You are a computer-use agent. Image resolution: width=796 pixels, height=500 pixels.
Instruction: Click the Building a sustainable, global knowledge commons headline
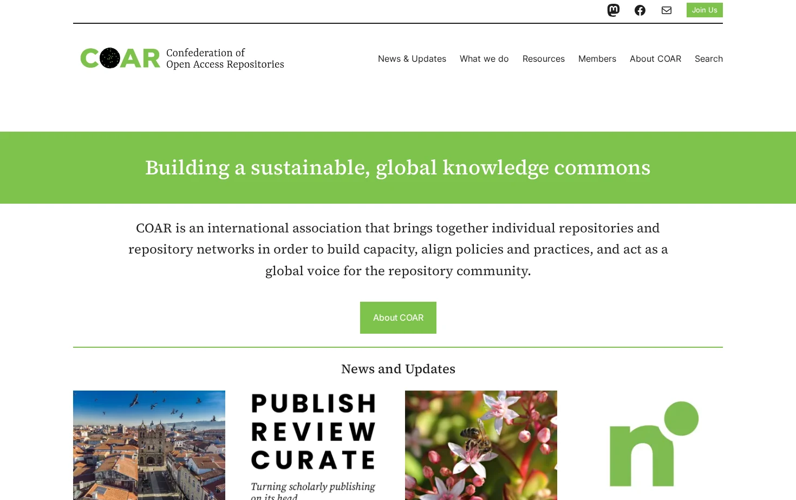coord(398,167)
